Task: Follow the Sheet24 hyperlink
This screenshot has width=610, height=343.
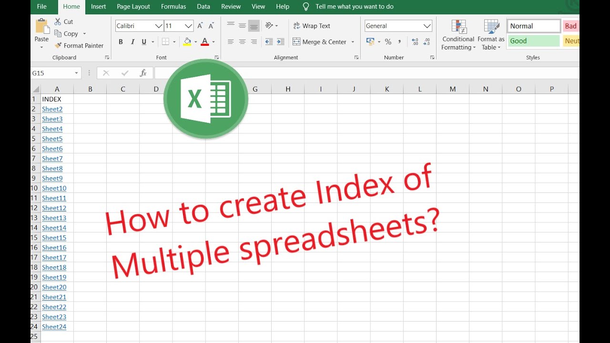Action: tap(54, 327)
